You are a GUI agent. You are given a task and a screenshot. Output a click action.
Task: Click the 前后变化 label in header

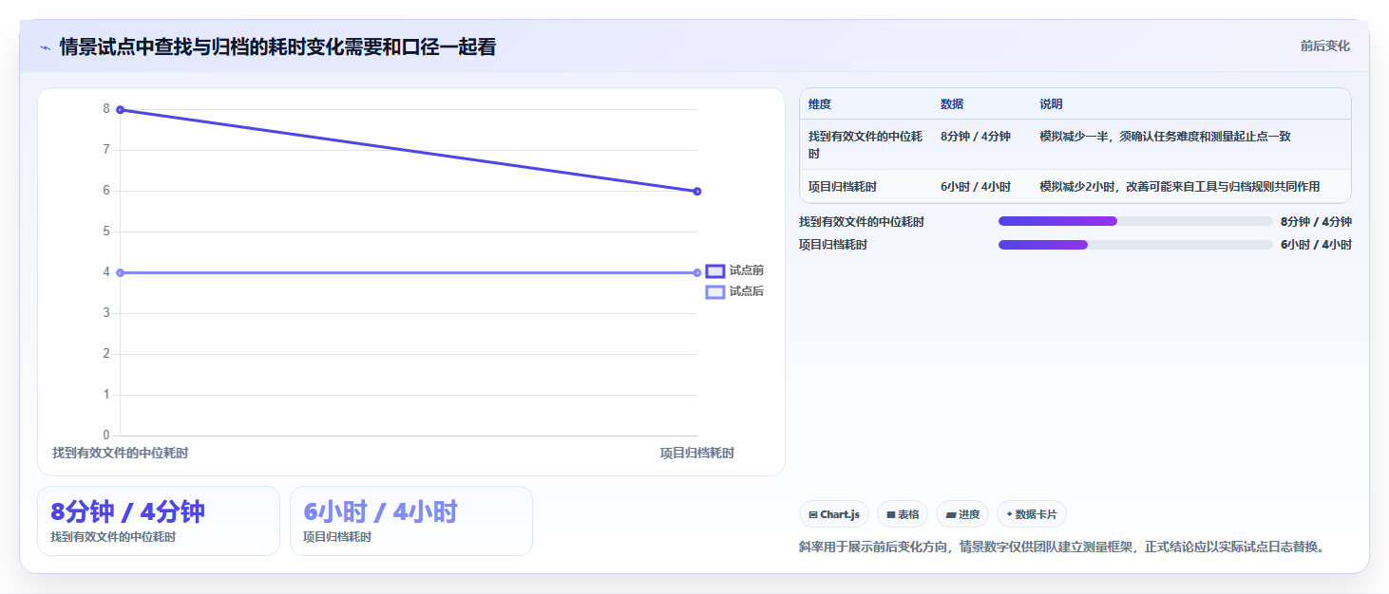pyautogui.click(x=1325, y=46)
